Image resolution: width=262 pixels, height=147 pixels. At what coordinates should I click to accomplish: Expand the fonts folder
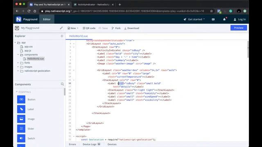tap(18, 63)
